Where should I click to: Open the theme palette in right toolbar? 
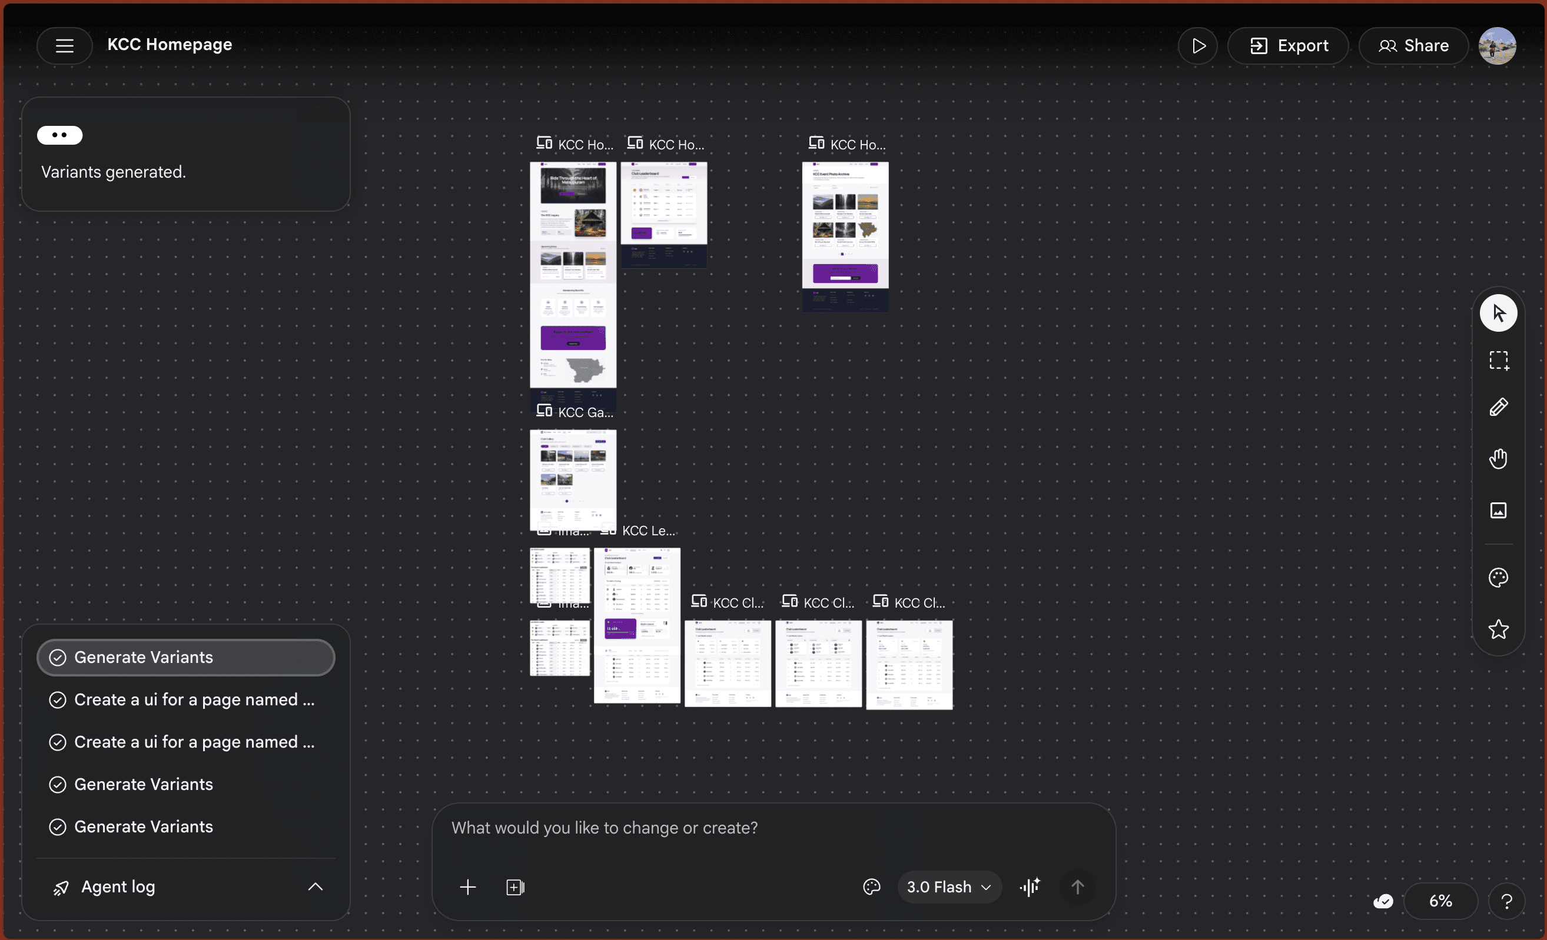[x=1498, y=577]
